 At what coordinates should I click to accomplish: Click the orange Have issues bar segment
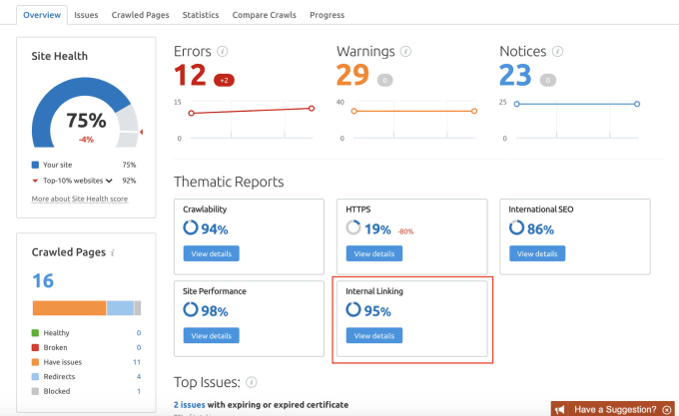click(x=69, y=307)
